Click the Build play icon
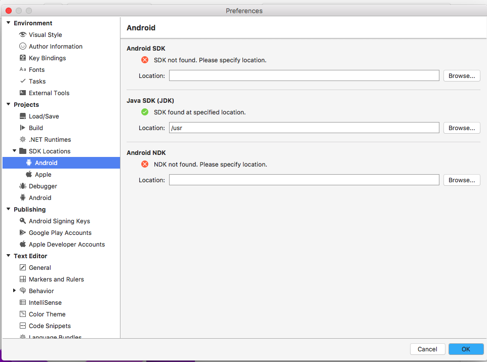This screenshot has height=362, width=487. pyautogui.click(x=23, y=128)
